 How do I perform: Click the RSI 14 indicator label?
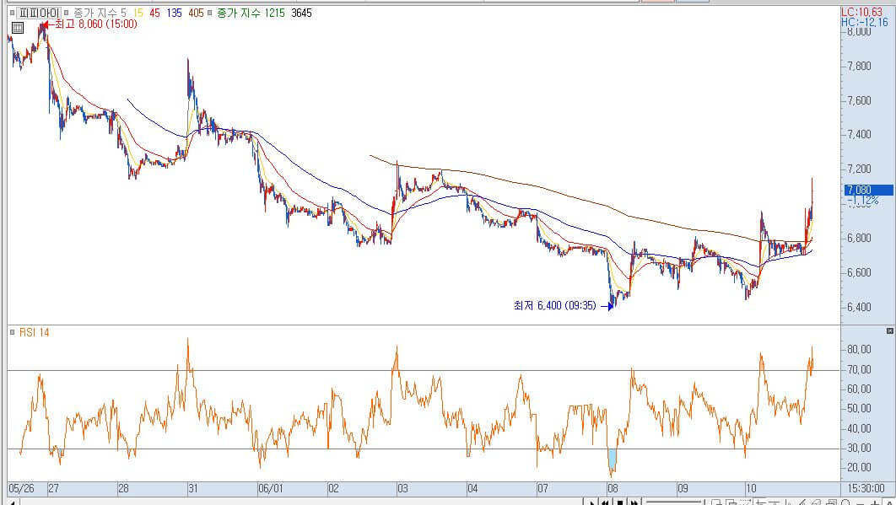click(x=35, y=332)
